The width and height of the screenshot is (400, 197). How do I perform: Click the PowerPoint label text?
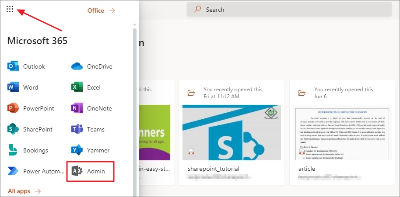pos(39,108)
